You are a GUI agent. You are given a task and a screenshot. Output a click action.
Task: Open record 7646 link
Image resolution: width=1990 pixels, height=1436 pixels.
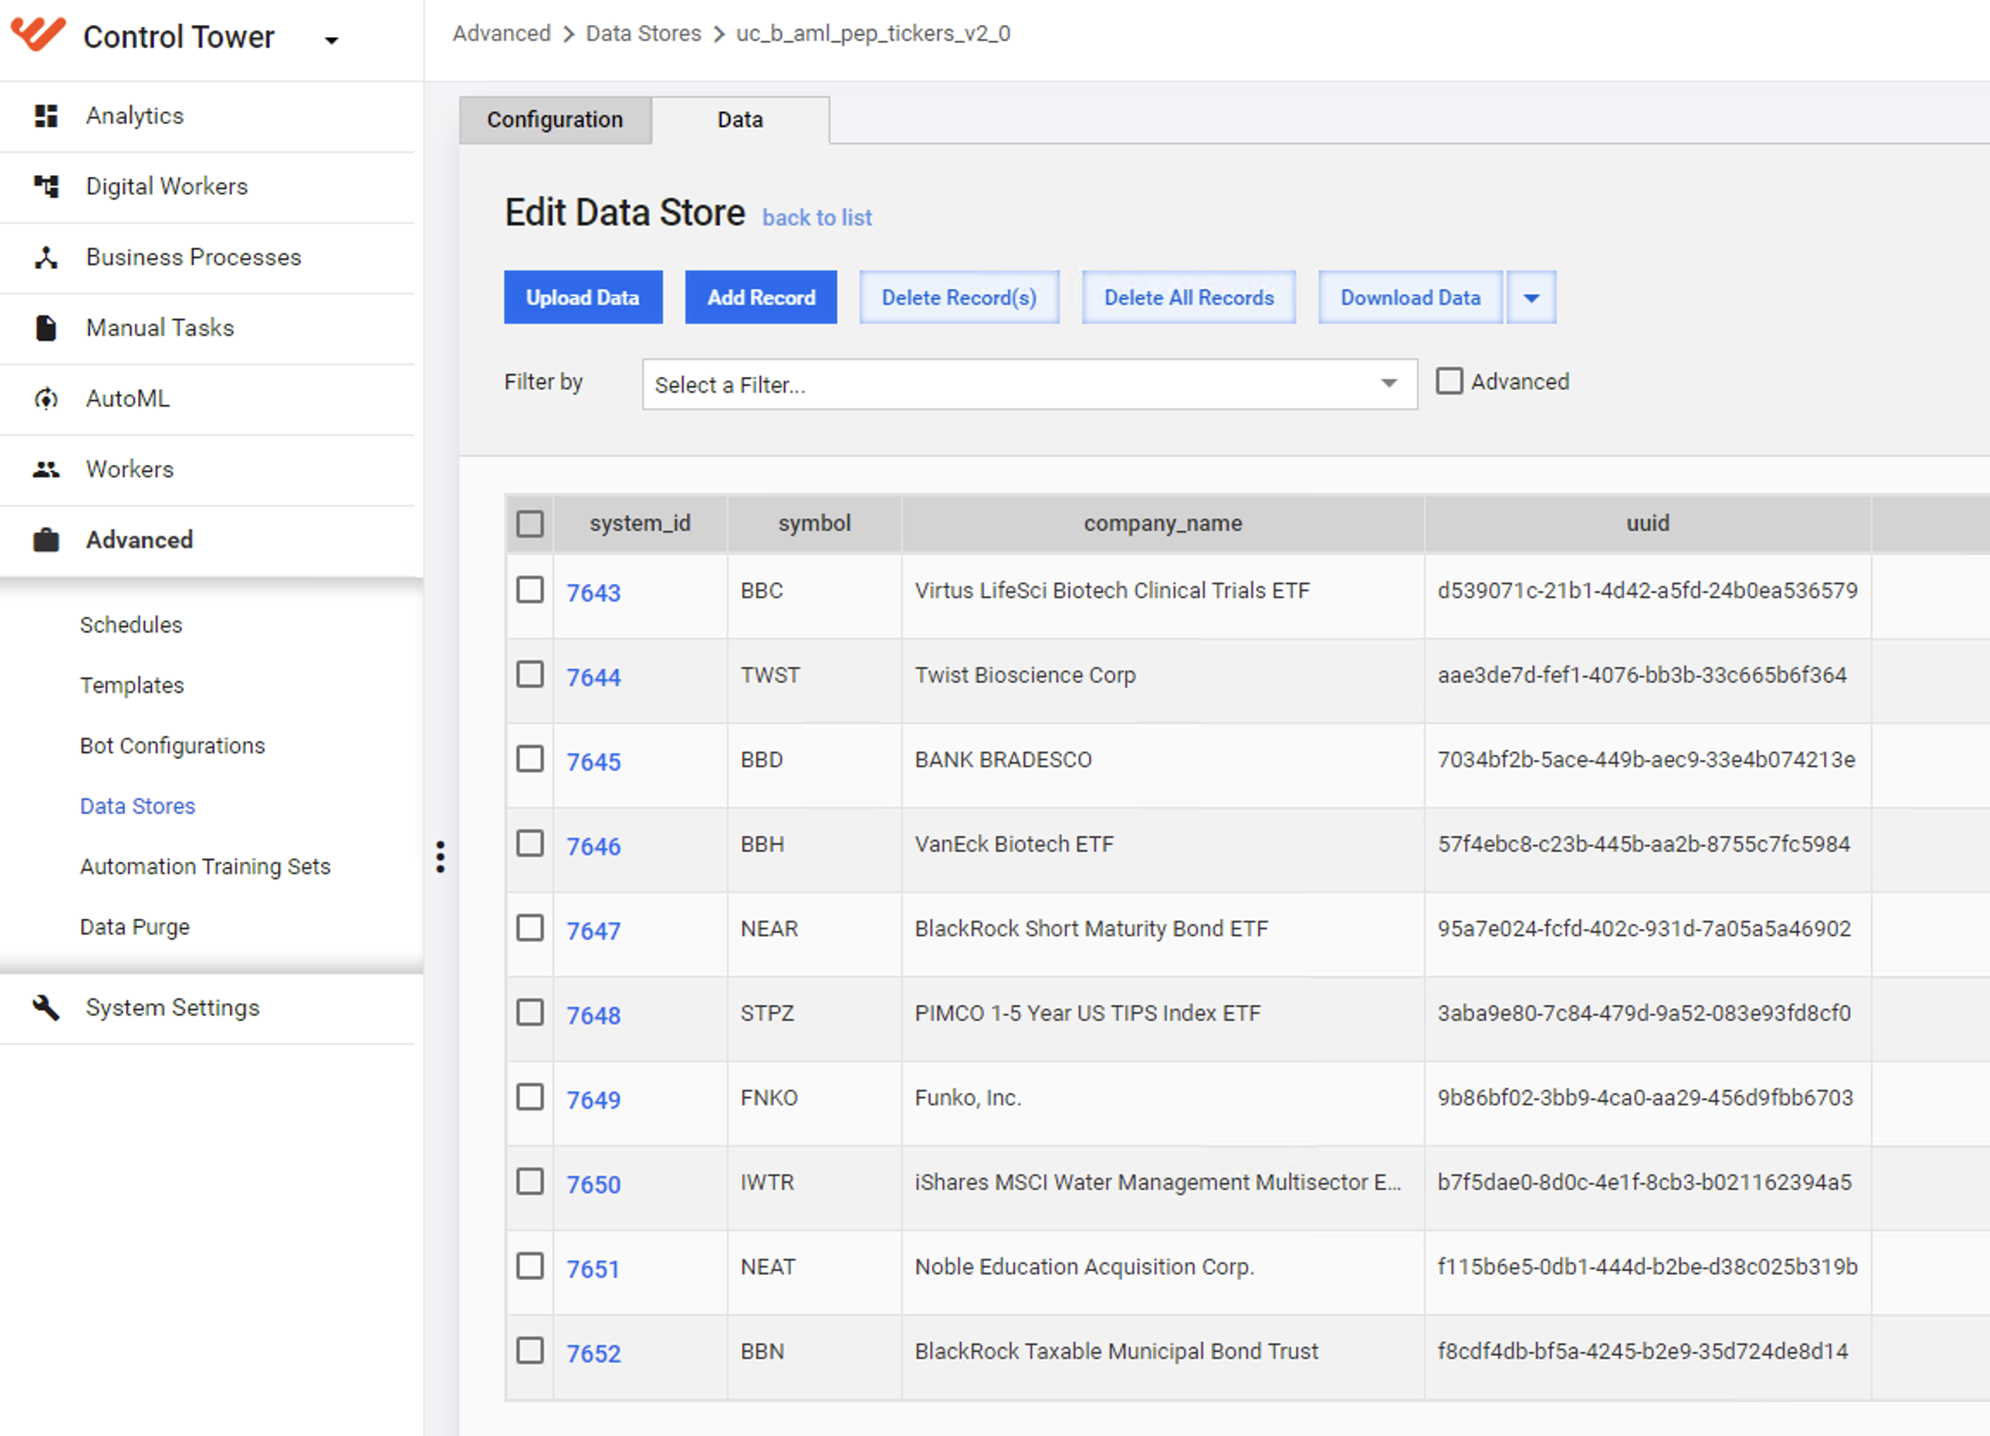pyautogui.click(x=593, y=847)
